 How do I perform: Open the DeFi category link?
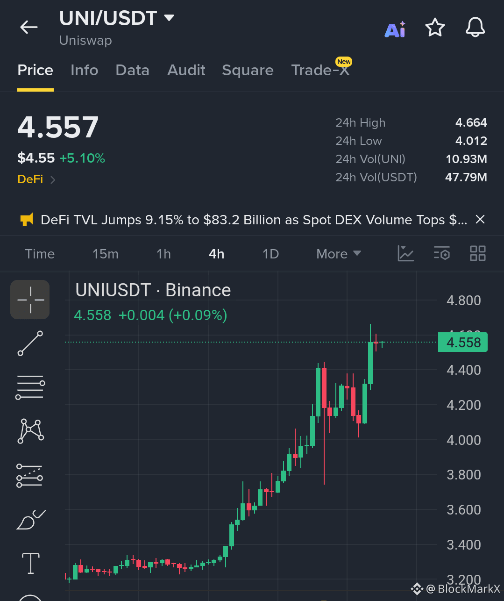(x=36, y=179)
